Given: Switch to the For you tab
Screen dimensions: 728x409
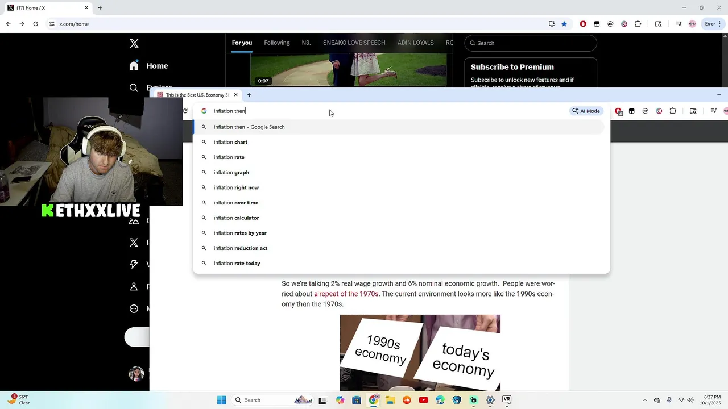Looking at the screenshot, I should pyautogui.click(x=242, y=43).
